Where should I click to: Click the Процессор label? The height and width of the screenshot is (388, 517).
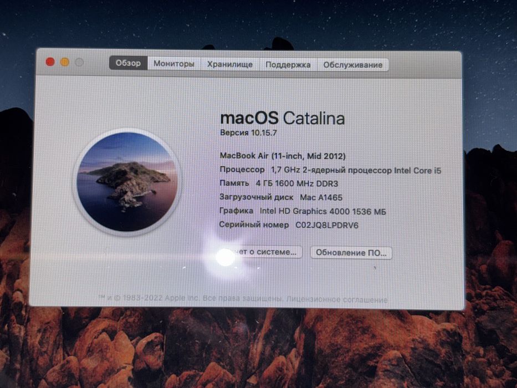point(242,170)
